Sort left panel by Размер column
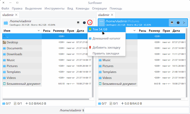The height and width of the screenshot is (114, 190). (59, 31)
